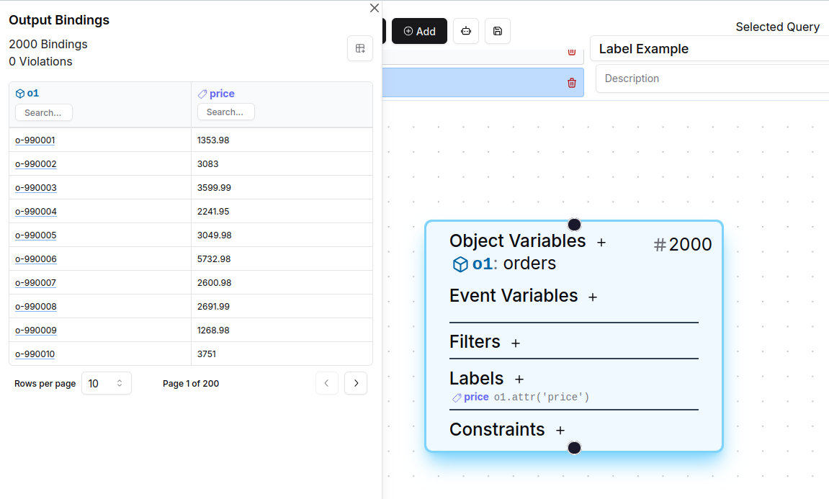
Task: Click the o1 column search field
Action: pyautogui.click(x=44, y=113)
